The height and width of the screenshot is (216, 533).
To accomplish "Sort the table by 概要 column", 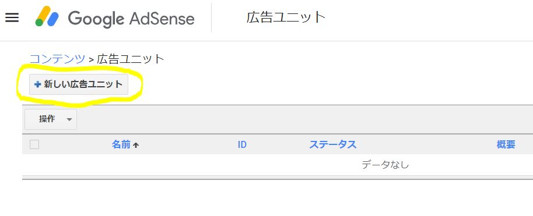I will [506, 144].
